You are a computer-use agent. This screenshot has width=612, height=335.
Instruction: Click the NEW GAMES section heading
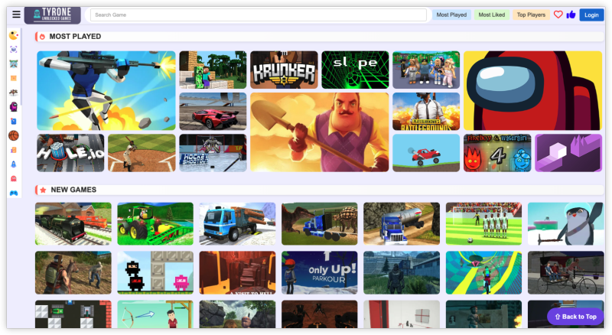click(73, 190)
